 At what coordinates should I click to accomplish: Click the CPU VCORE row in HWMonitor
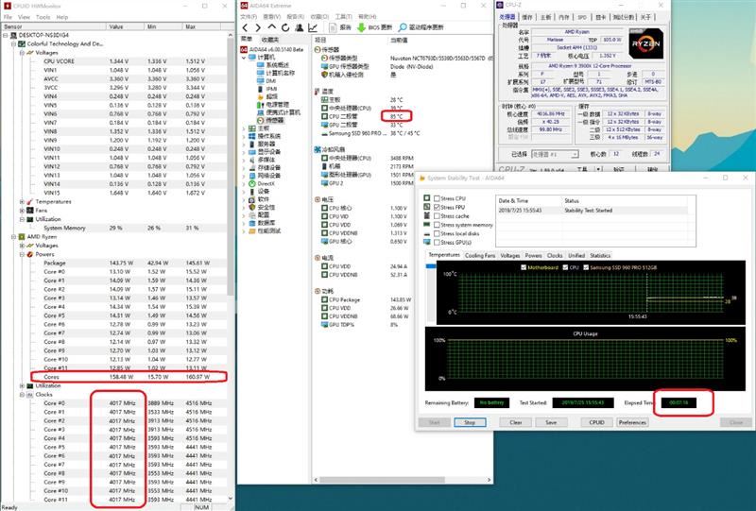click(x=113, y=61)
